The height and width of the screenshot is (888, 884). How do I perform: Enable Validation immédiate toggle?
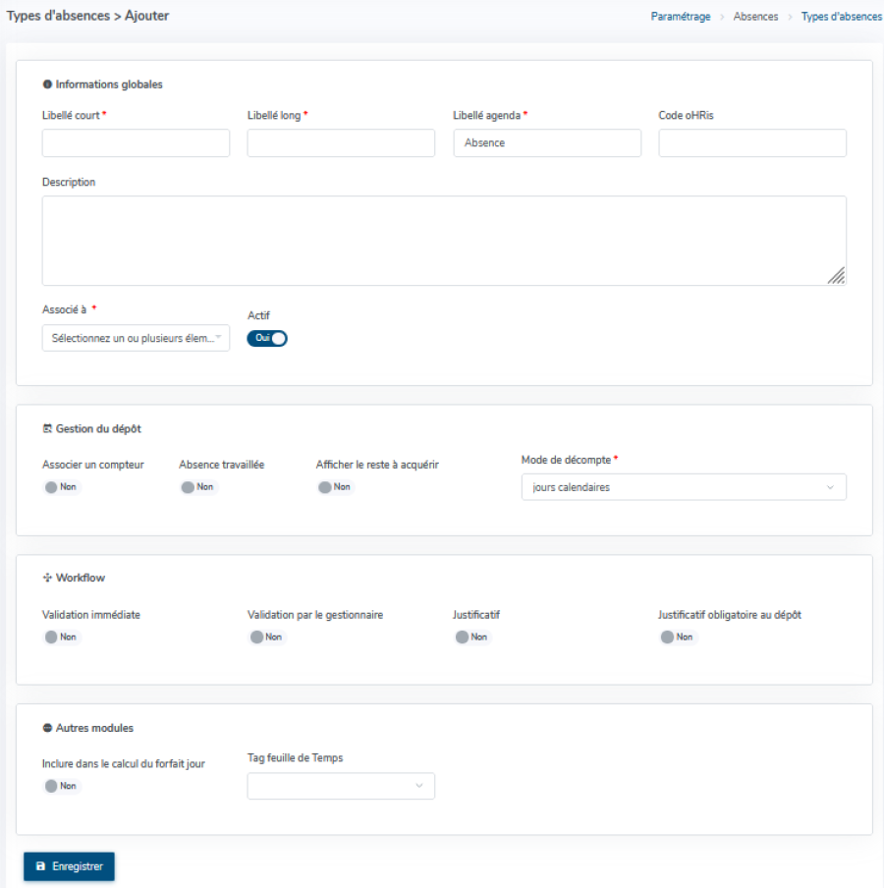[62, 638]
